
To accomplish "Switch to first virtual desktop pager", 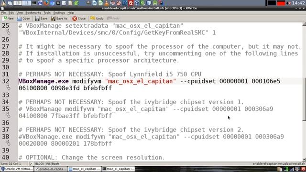I will pyautogui.click(x=18, y=3).
